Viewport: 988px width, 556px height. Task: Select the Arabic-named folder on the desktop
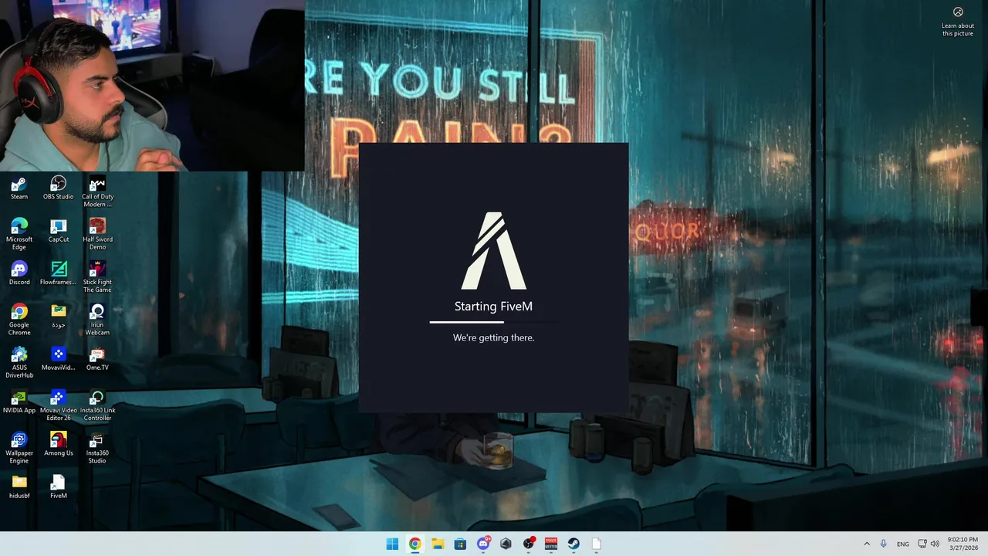(x=59, y=316)
